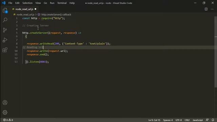Open the editor More Actions ellipsis
217x122 pixels.
[x=212, y=9]
